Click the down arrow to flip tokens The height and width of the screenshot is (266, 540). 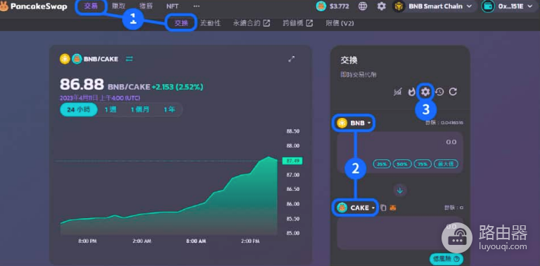(x=400, y=190)
